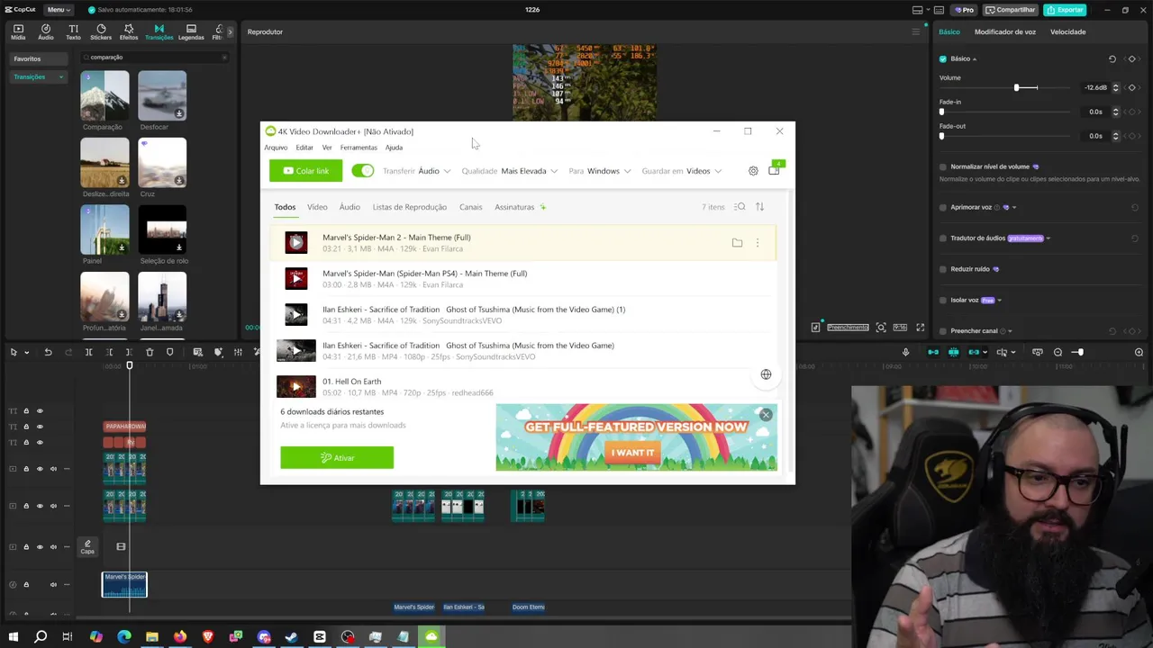Click the green Ativar button
The image size is (1153, 648).
[337, 458]
